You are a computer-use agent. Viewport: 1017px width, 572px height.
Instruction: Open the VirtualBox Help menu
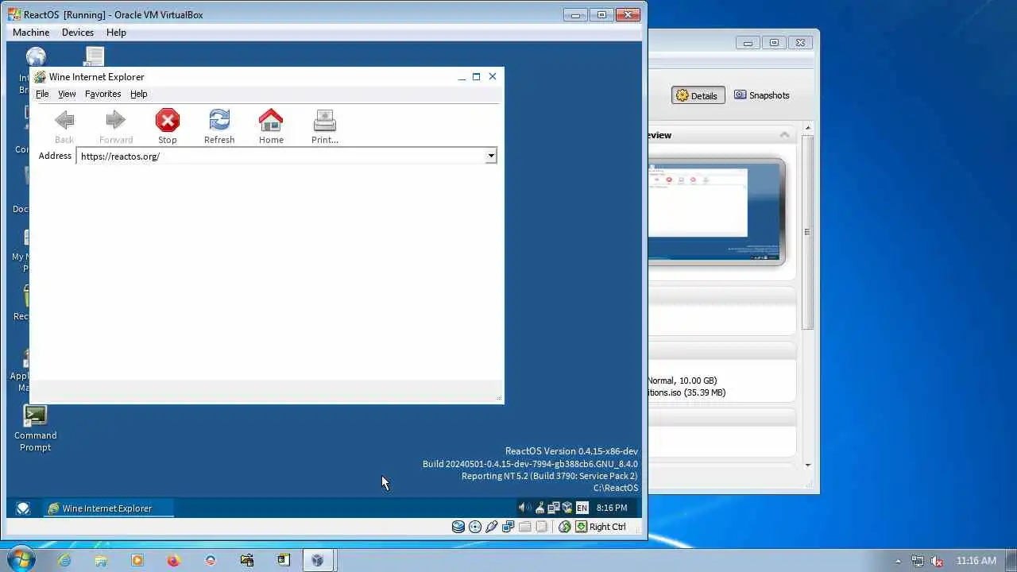(x=116, y=33)
